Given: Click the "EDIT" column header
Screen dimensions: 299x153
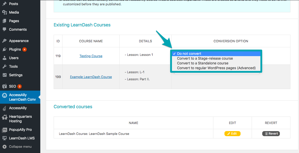Looking at the screenshot, I should 232,123.
